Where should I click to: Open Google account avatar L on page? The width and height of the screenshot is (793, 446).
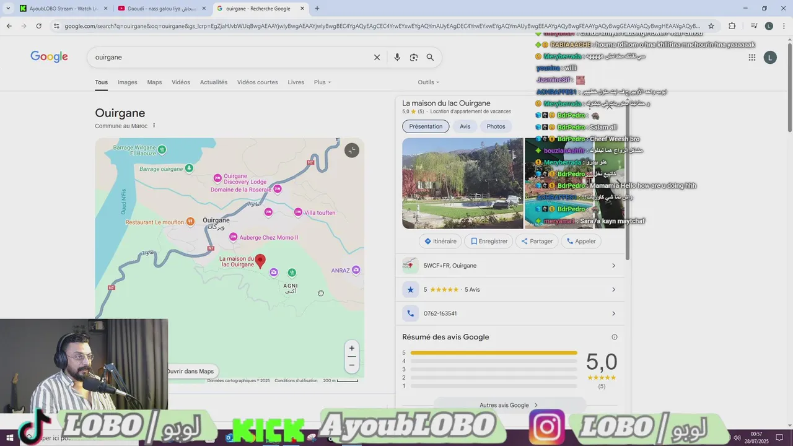coord(770,57)
